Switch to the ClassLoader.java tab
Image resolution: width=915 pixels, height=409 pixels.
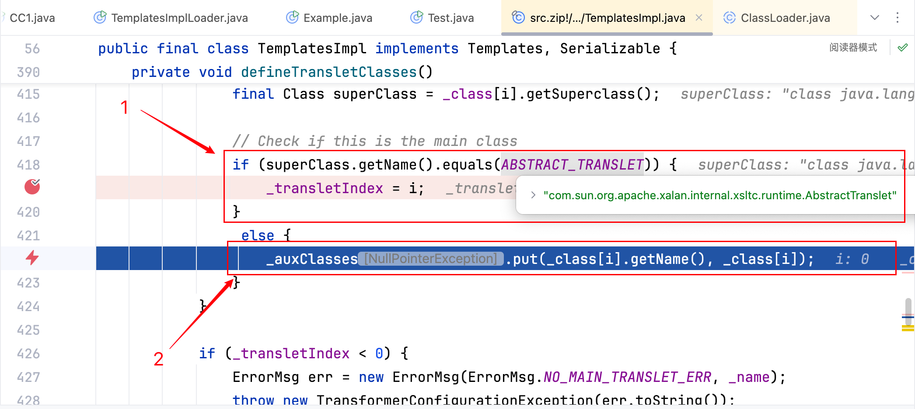[x=785, y=18]
